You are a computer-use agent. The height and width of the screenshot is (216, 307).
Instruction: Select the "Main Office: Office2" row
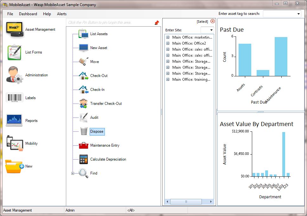point(189,43)
